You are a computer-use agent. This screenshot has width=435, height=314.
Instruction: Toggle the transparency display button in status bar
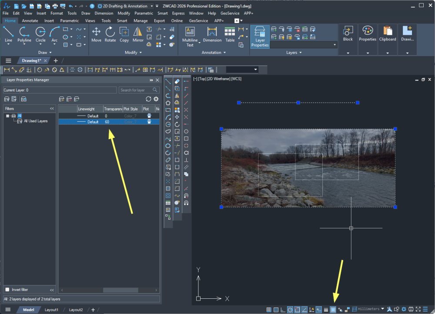point(333,310)
